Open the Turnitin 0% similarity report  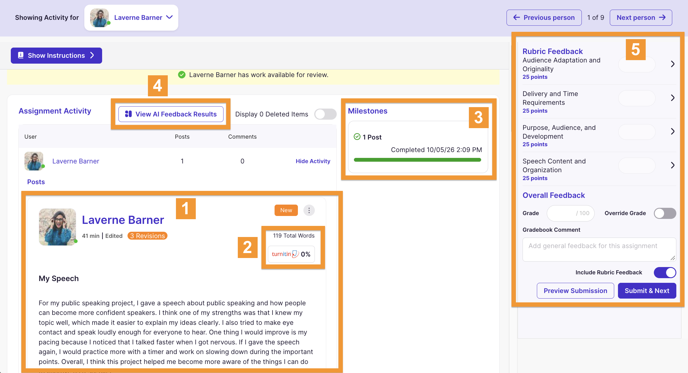click(291, 254)
